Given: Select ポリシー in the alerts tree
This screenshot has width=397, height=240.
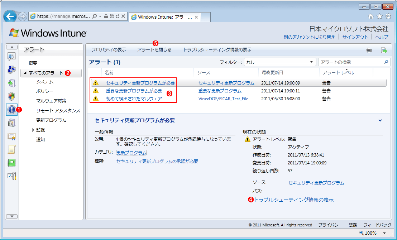Looking at the screenshot, I should tap(45, 91).
